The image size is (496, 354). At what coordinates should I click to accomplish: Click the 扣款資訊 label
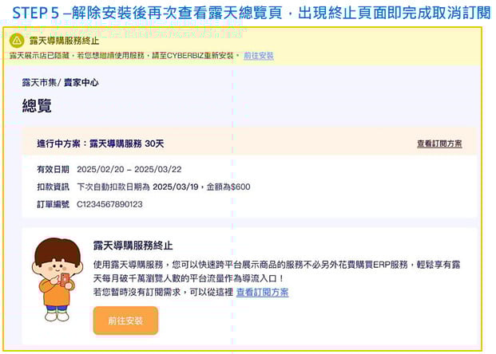(x=52, y=187)
